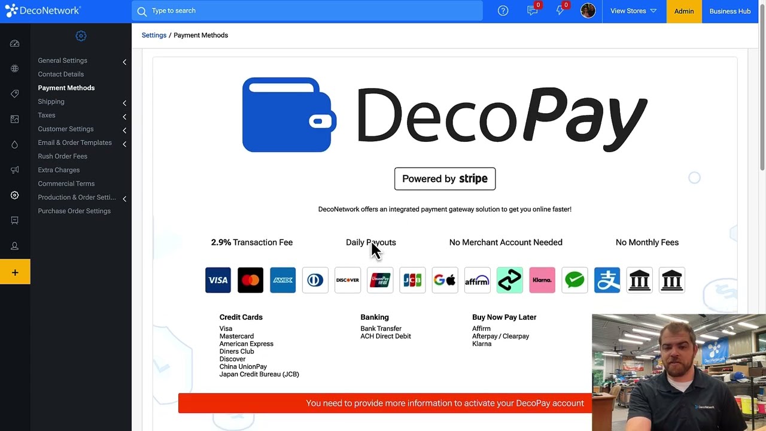
Task: Click the pink Klarna icon
Action: click(x=542, y=280)
